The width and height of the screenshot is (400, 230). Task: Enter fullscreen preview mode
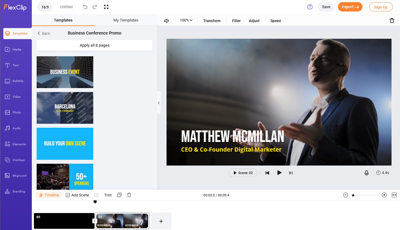click(x=106, y=7)
